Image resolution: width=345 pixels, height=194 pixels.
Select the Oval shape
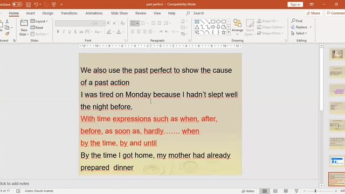[x=218, y=22]
